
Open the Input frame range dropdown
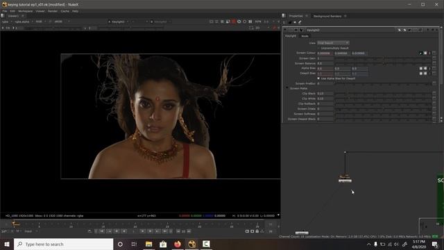(31, 231)
